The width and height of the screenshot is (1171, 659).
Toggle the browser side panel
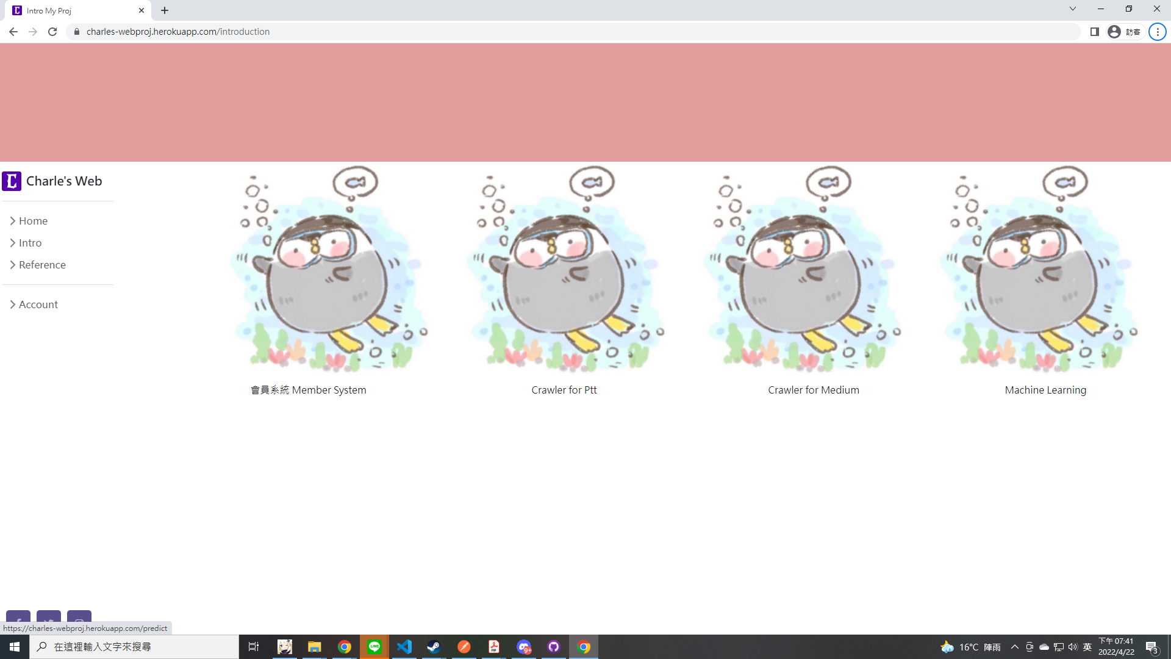point(1095,32)
